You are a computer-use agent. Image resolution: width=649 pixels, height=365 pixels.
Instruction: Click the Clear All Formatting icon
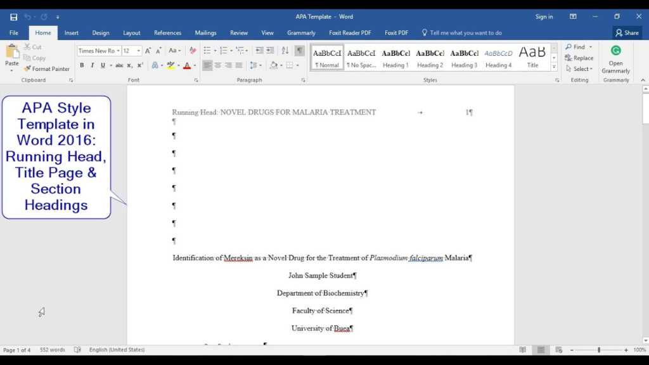(x=193, y=51)
